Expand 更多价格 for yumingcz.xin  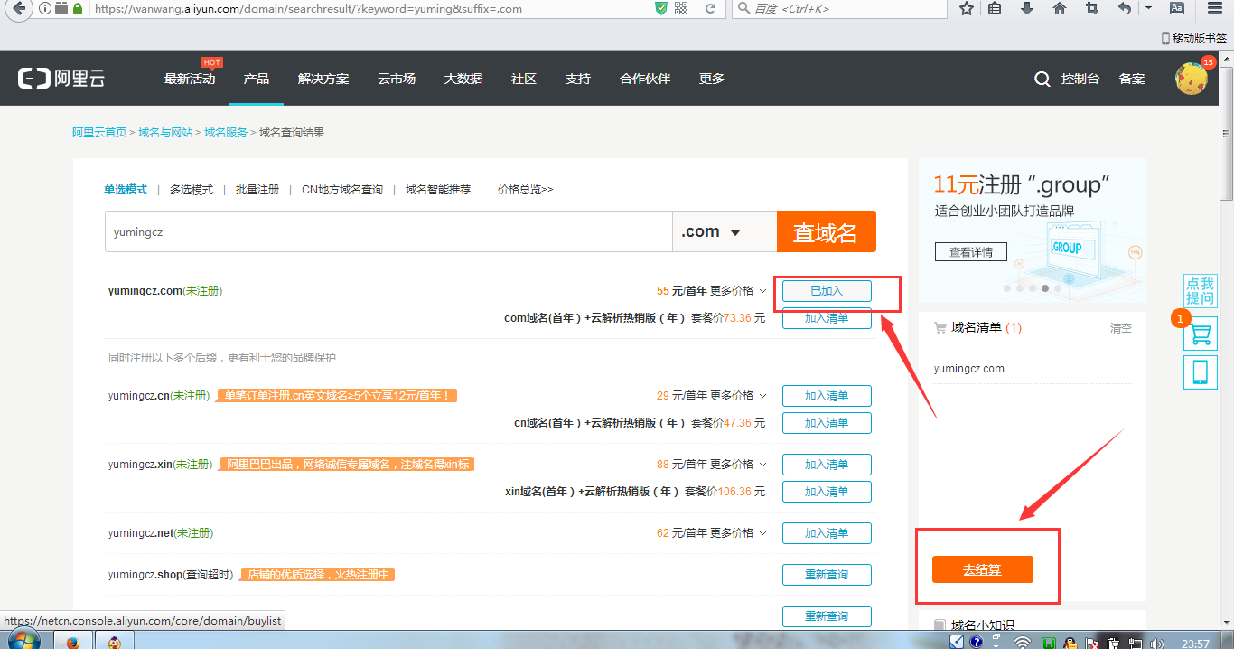[738, 465]
